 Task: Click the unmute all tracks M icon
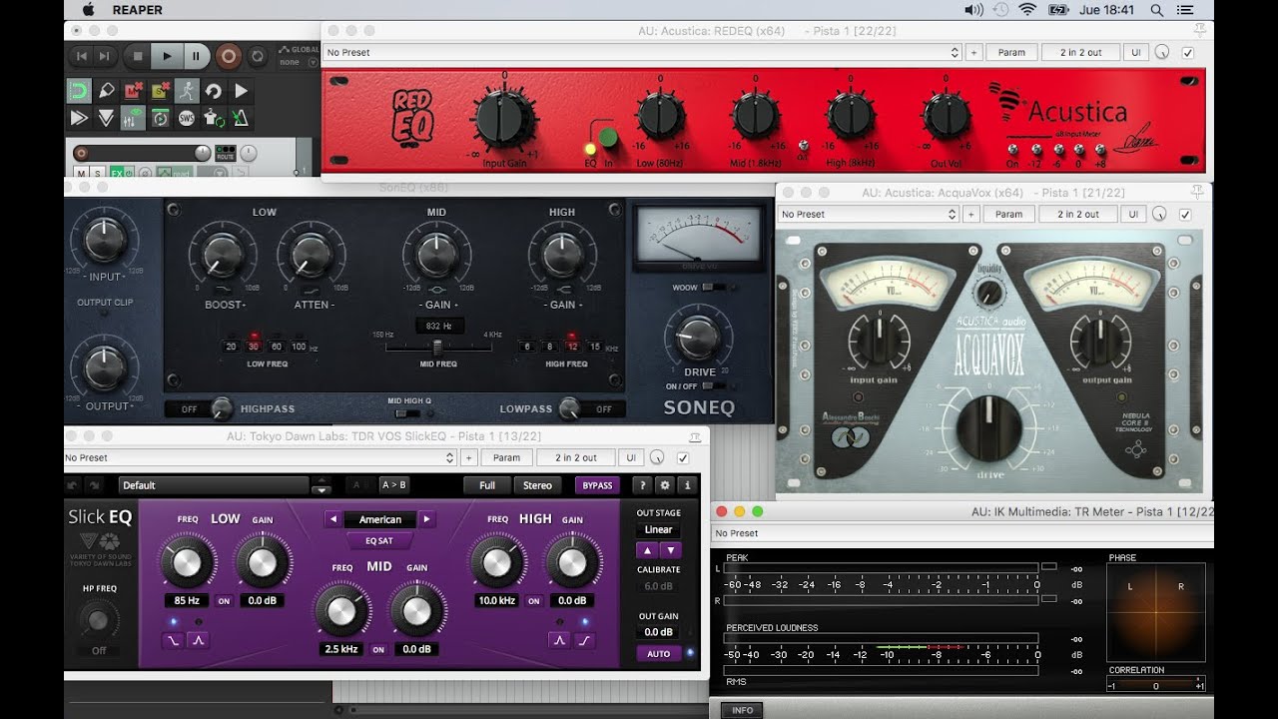click(x=133, y=91)
